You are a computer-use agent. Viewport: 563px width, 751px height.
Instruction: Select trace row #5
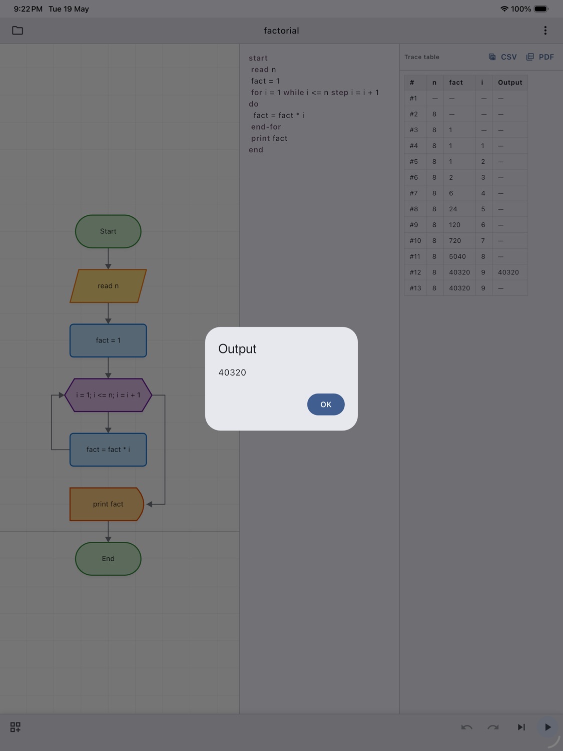point(466,162)
